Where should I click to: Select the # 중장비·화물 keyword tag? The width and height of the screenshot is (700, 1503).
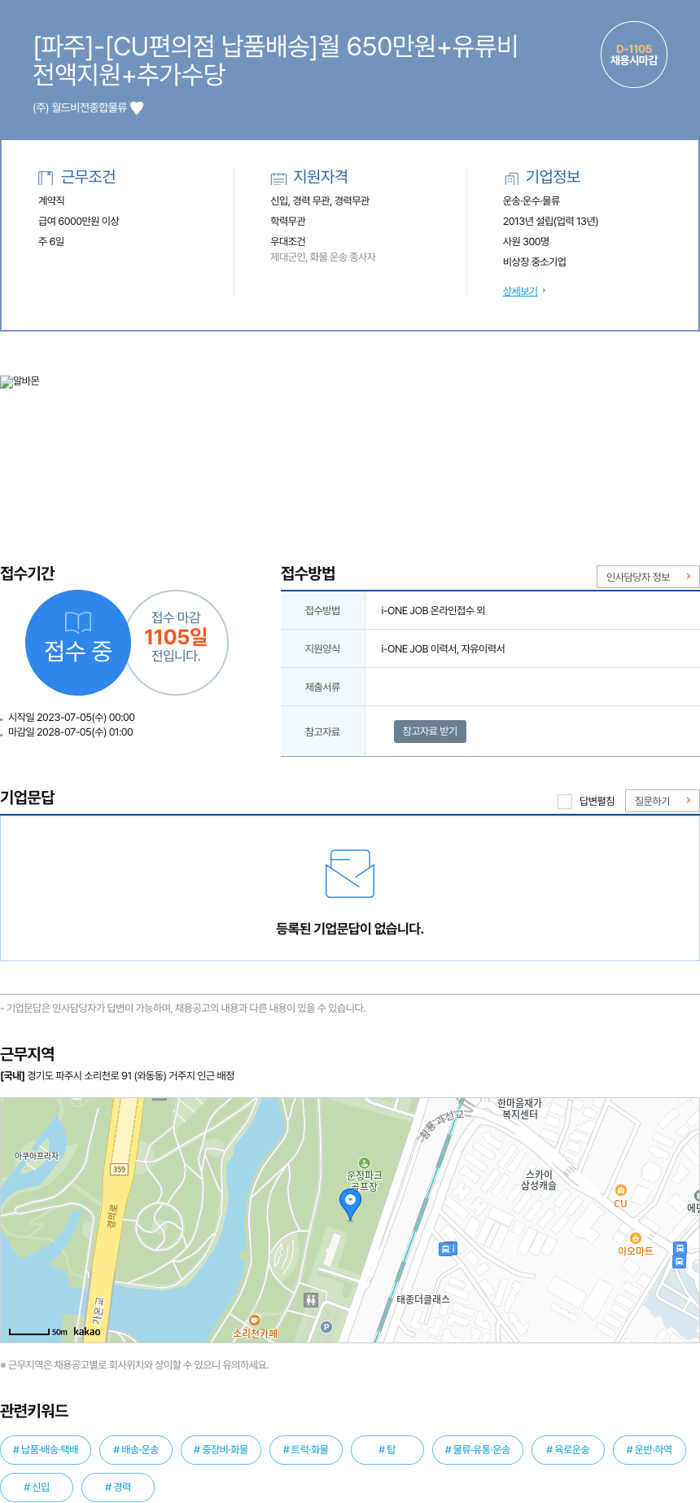221,1450
